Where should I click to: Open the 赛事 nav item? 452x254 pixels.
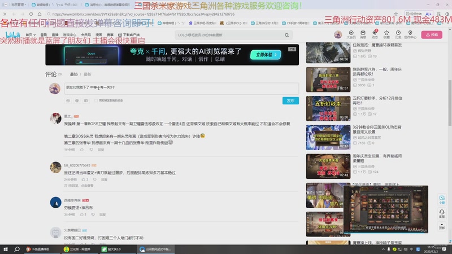[x=110, y=35]
